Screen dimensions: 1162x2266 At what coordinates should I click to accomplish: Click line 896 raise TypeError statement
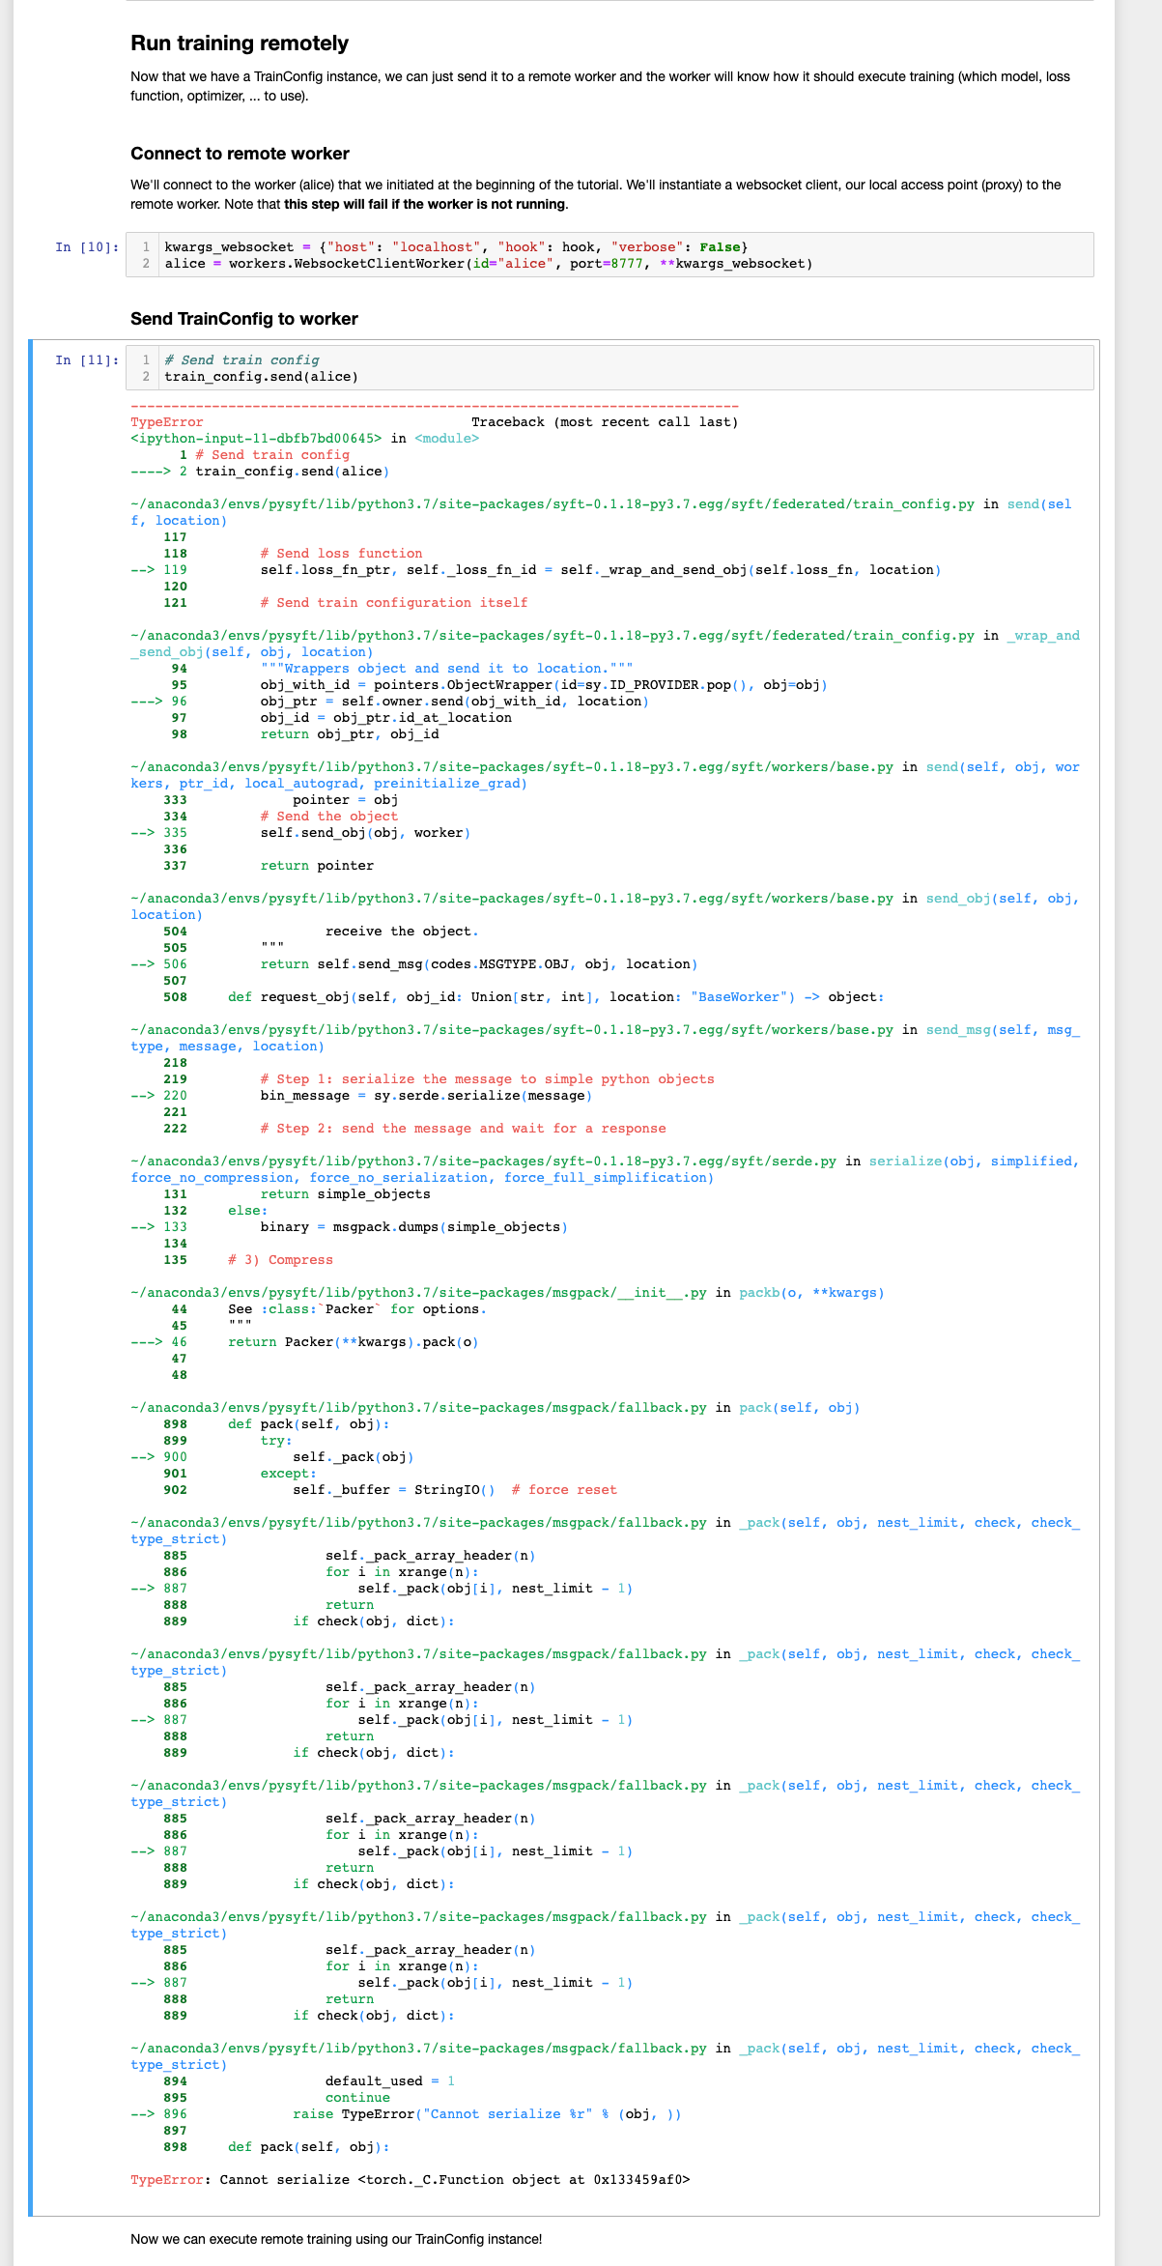pyautogui.click(x=406, y=2114)
